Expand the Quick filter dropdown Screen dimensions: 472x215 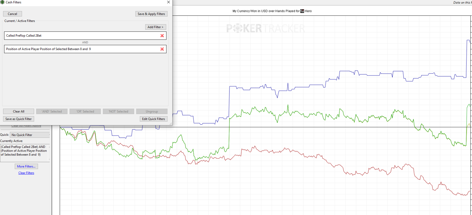click(30, 135)
